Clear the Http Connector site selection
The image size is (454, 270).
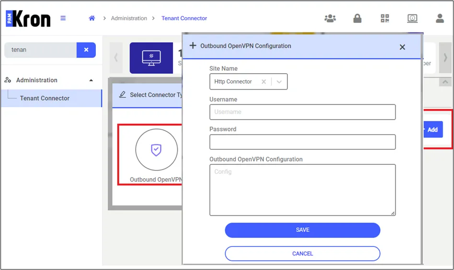pyautogui.click(x=263, y=81)
